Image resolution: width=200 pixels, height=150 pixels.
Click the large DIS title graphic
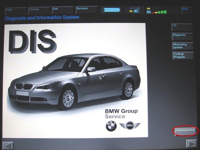[32, 41]
